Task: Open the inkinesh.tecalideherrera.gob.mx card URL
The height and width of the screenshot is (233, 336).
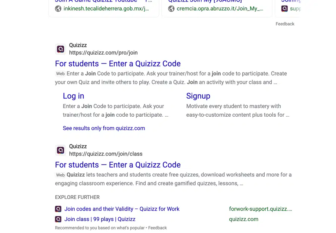Action: click(106, 9)
